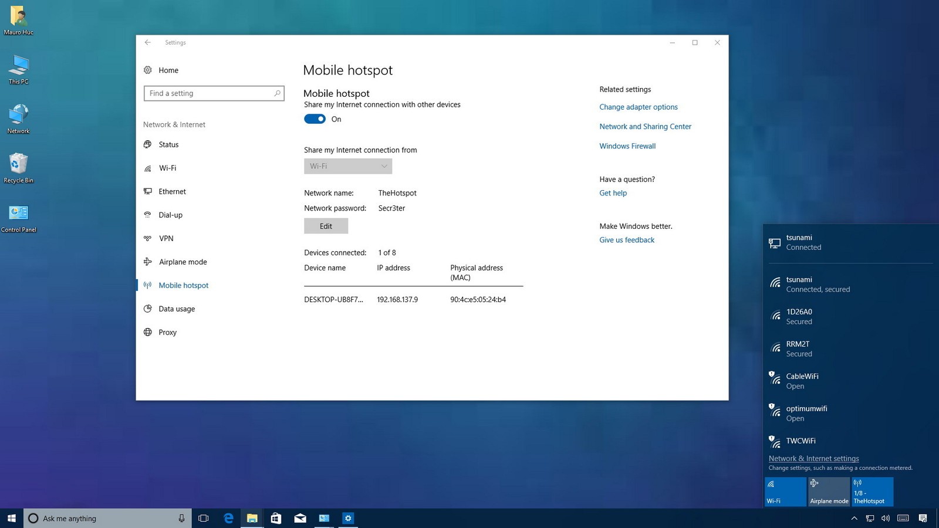The image size is (939, 528).
Task: Open Proxy settings from the sidebar
Action: tap(148, 332)
